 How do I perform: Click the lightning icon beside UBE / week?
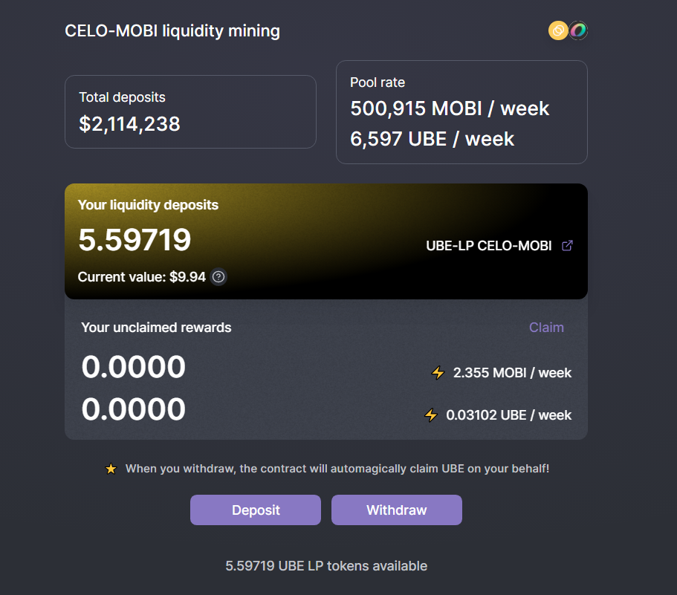click(x=430, y=415)
